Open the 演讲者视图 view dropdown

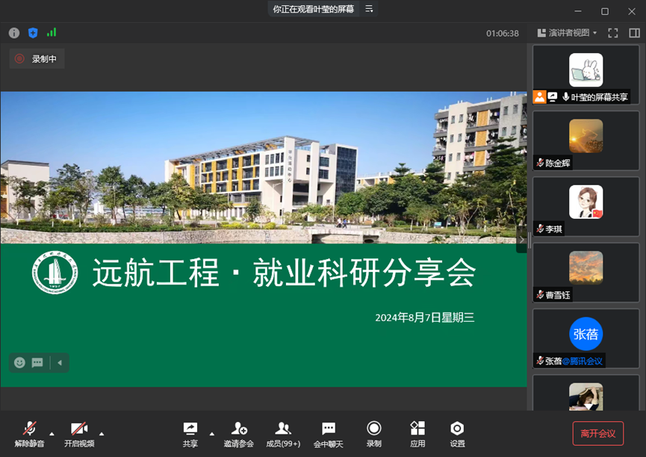568,33
